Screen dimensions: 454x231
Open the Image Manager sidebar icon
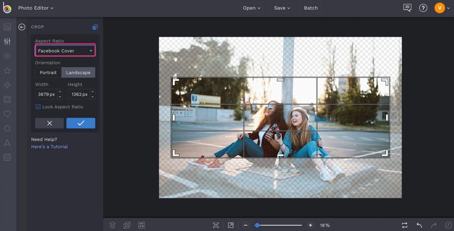pos(7,27)
